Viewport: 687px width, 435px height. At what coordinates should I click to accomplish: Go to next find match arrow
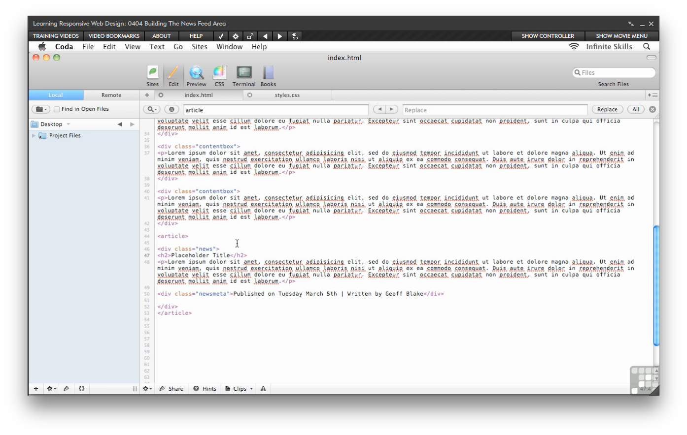coord(392,109)
